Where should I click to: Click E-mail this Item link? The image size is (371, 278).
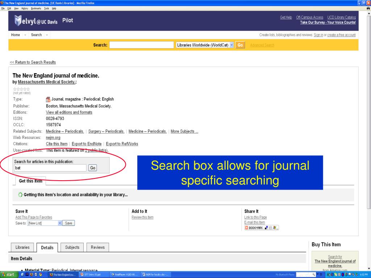coord(255,223)
